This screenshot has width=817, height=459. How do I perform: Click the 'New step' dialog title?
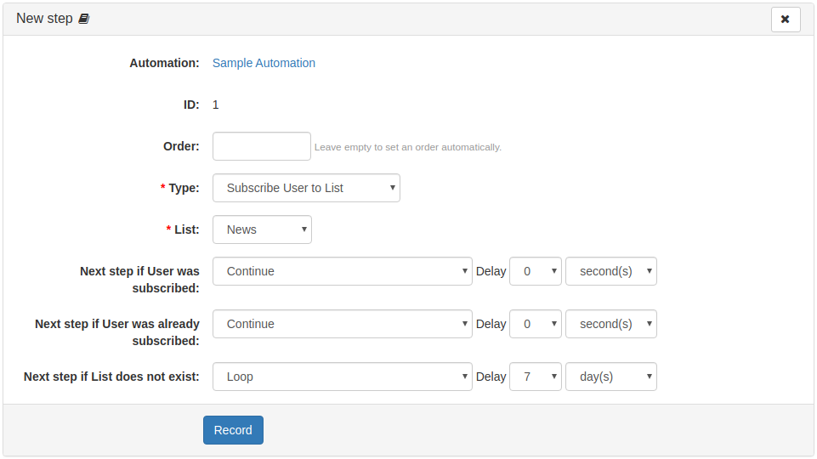44,19
